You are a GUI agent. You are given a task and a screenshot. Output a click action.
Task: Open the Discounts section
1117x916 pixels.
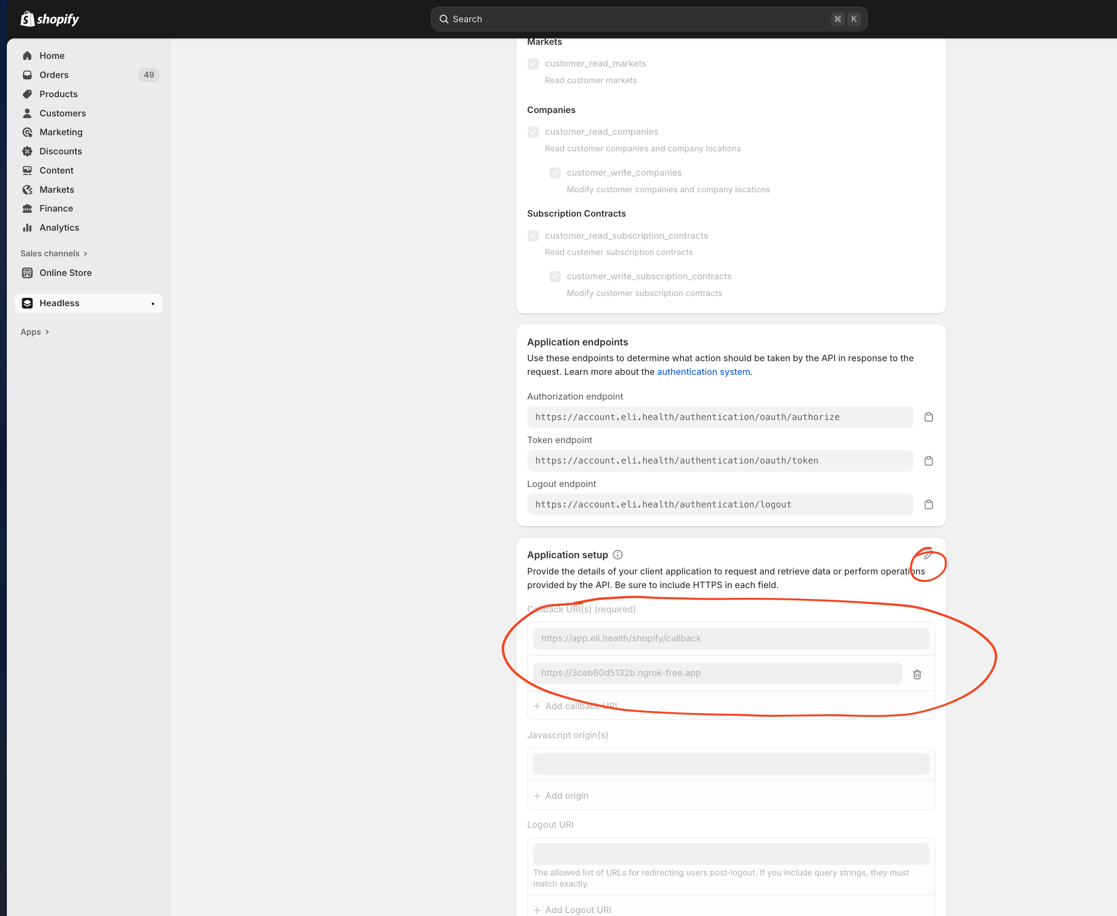click(x=61, y=151)
